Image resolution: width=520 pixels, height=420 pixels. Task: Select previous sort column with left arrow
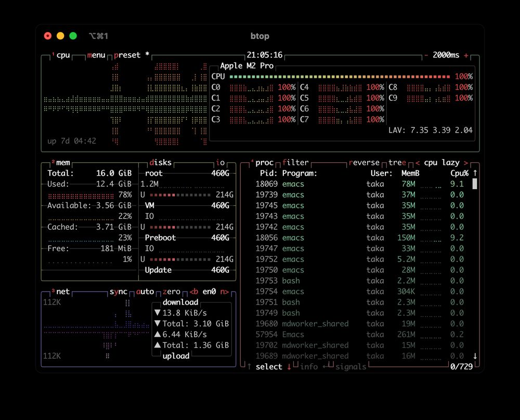(x=418, y=163)
